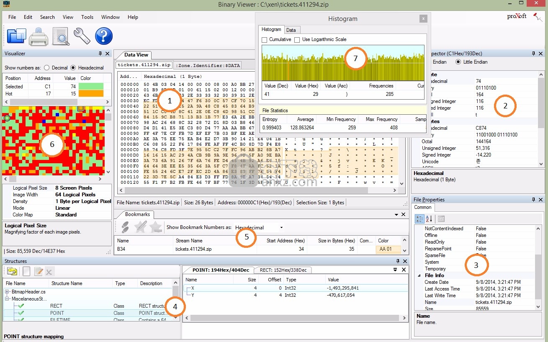Image resolution: width=548 pixels, height=342 pixels.
Task: Pin the Structures panel
Action: tap(398, 261)
